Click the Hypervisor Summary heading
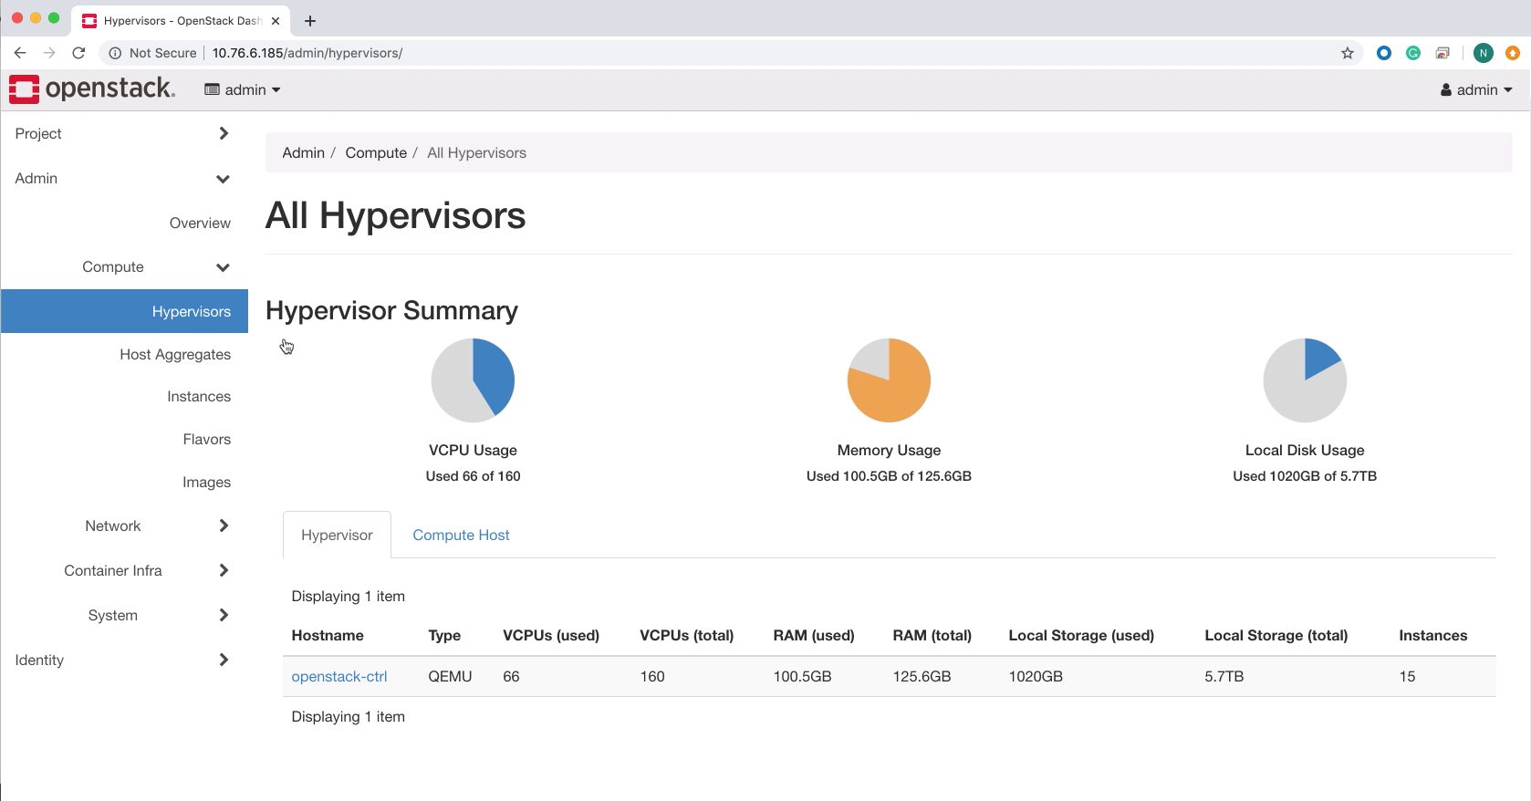This screenshot has width=1531, height=801. [391, 310]
